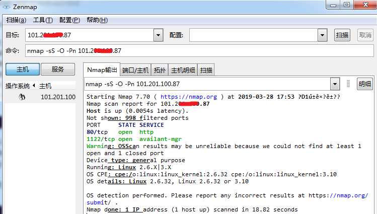Click the 命令 command input field
Image resolution: width=377 pixels, height=214 pixels.
tap(199, 51)
